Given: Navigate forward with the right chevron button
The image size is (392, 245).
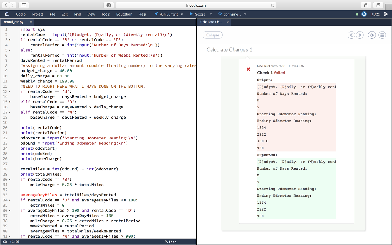Looking at the screenshot, I should 360,35.
